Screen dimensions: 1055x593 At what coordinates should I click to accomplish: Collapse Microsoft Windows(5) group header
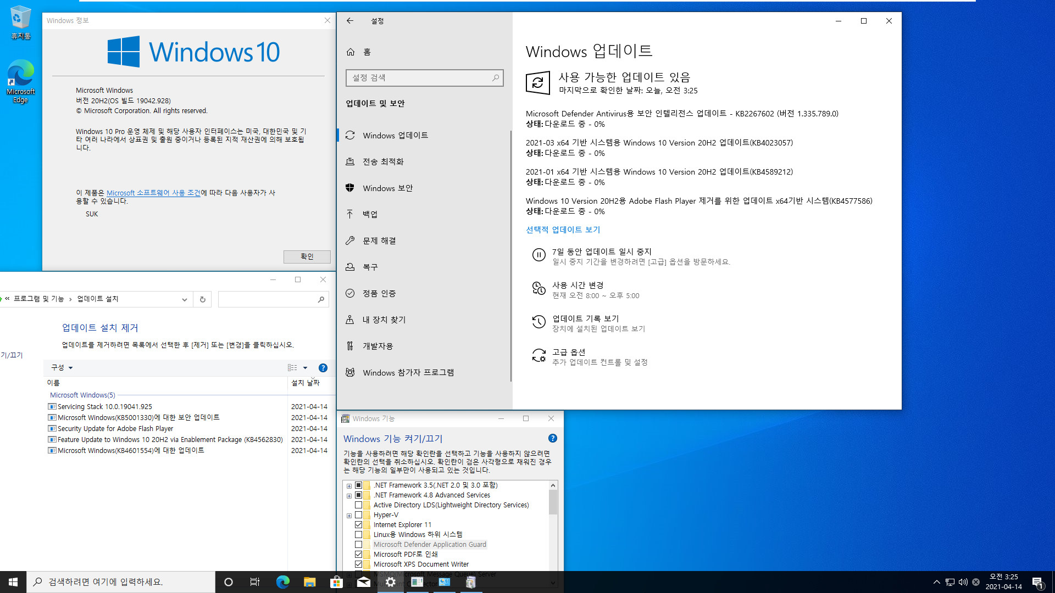(82, 395)
